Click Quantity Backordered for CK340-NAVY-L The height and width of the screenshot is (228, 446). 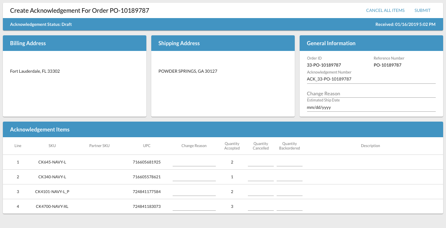click(x=289, y=177)
